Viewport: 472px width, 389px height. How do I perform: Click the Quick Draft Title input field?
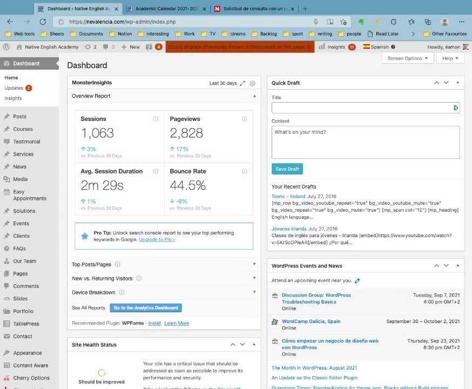(366, 108)
